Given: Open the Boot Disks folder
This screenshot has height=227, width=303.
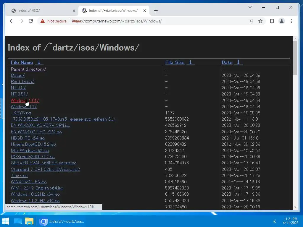Looking at the screenshot, I should (x=22, y=82).
